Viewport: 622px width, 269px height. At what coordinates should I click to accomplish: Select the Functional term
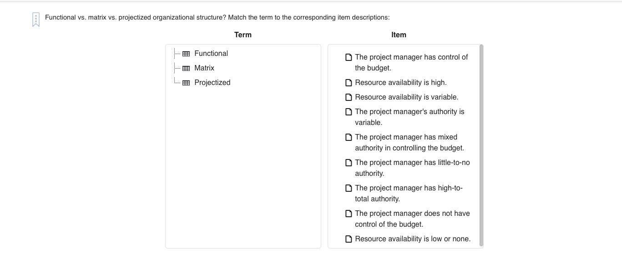tap(211, 53)
